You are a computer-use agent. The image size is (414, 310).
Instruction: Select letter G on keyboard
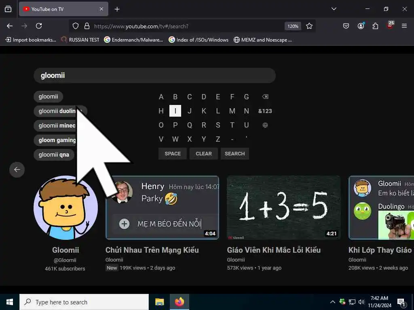246,97
